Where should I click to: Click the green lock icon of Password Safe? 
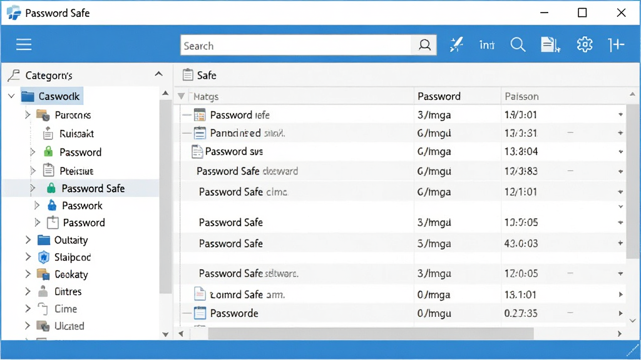tap(51, 188)
